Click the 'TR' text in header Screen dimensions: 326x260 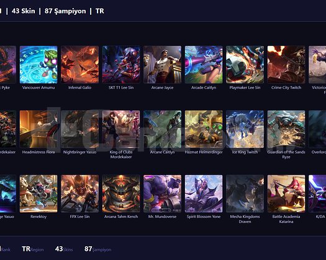[x=100, y=11]
